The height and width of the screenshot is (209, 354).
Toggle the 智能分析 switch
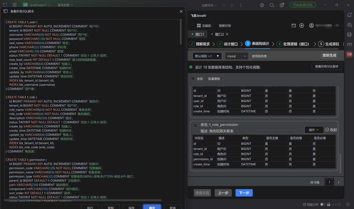pos(323,205)
